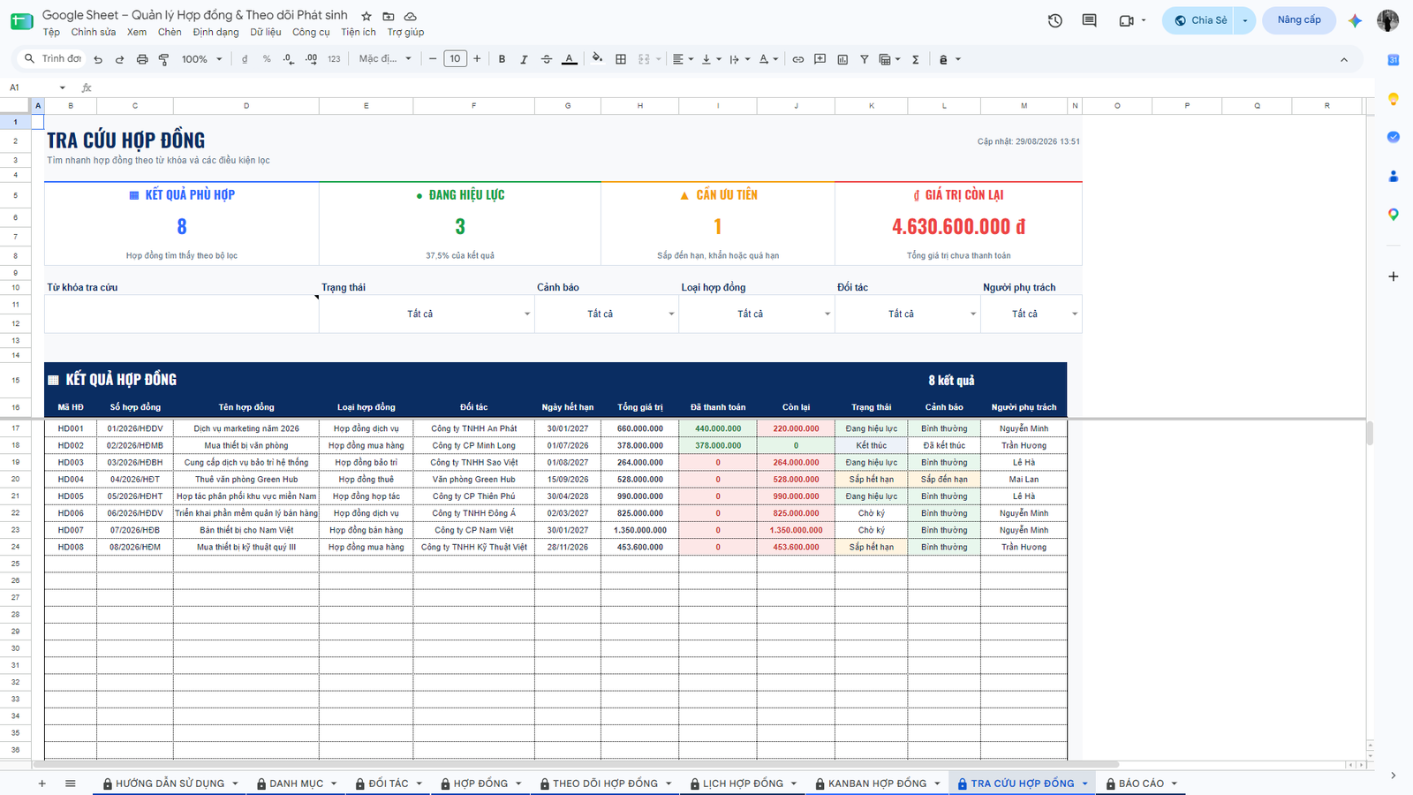Click the redo icon in toolbar
Viewport: 1413px width, 795px height.
coord(119,59)
